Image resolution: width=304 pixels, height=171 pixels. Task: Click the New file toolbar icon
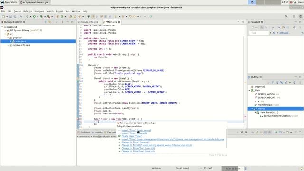point(3,17)
